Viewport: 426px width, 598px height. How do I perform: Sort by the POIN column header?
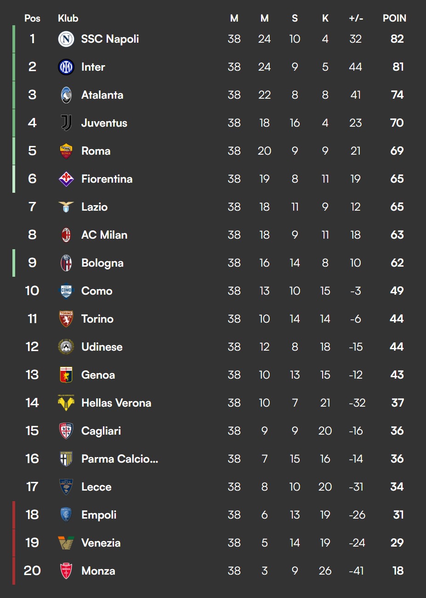[395, 18]
